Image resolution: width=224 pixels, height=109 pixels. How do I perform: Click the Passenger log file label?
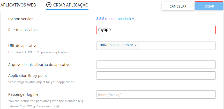pyautogui.click(x=23, y=94)
